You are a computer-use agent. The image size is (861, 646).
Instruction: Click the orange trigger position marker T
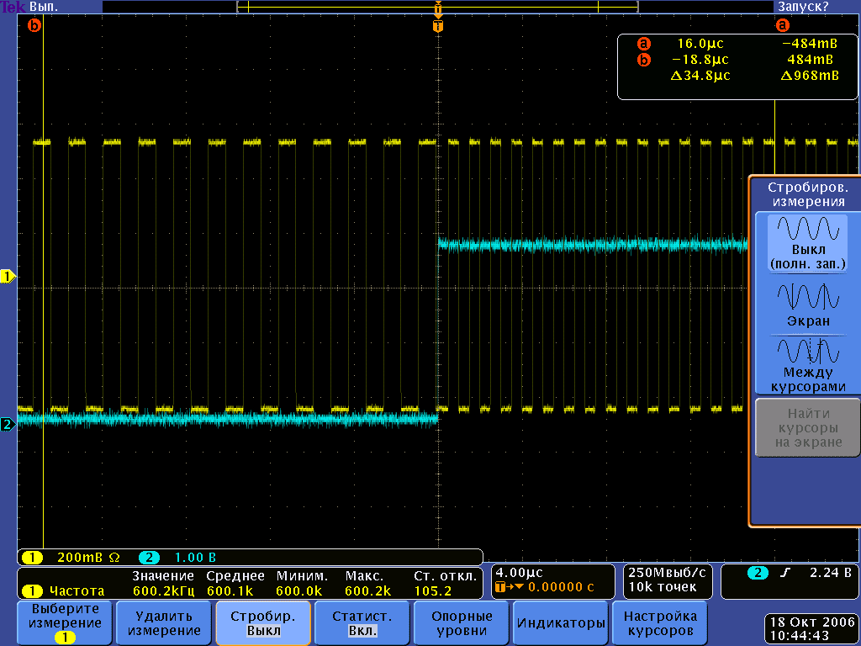coord(437,27)
